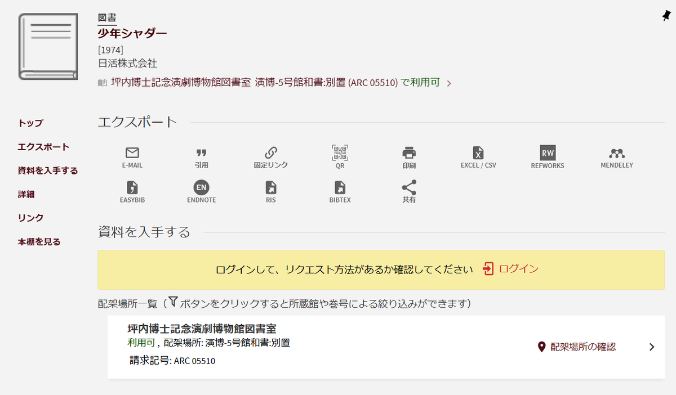Jump to リンク section
The width and height of the screenshot is (676, 395).
30,217
